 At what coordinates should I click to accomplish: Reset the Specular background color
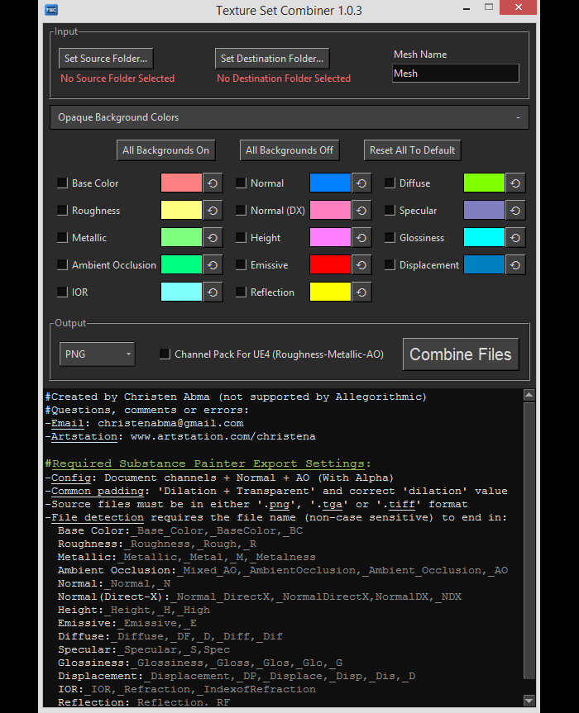[515, 211]
